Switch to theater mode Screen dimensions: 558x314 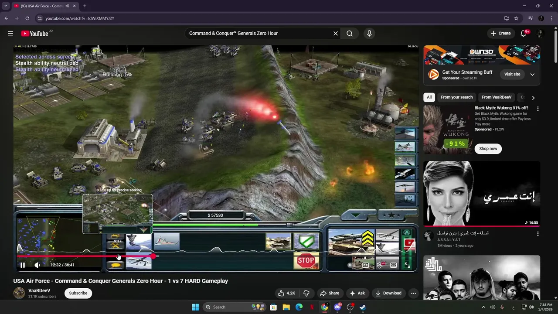(393, 265)
